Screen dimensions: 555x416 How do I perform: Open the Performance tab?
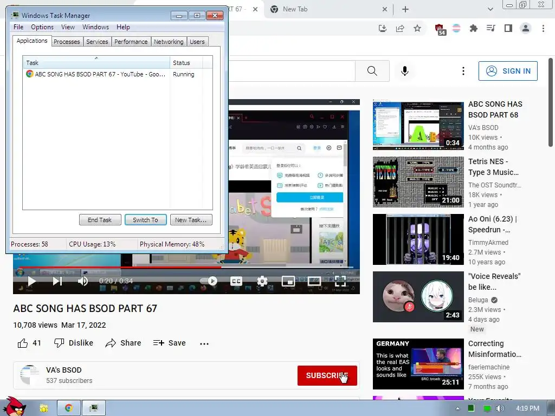point(131,42)
